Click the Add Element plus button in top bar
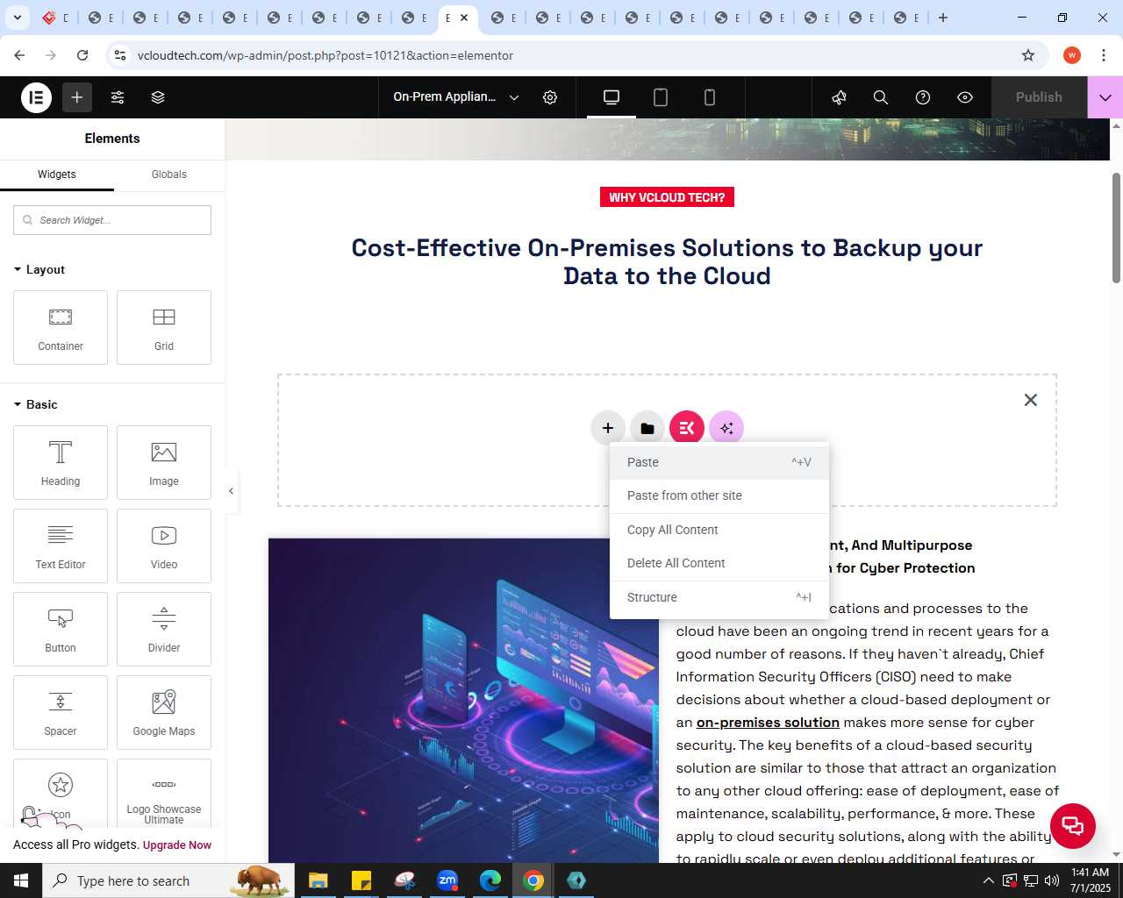 77,97
